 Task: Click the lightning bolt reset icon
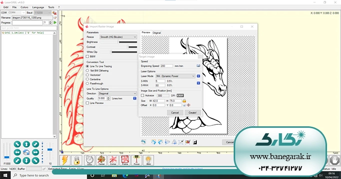click(65, 160)
